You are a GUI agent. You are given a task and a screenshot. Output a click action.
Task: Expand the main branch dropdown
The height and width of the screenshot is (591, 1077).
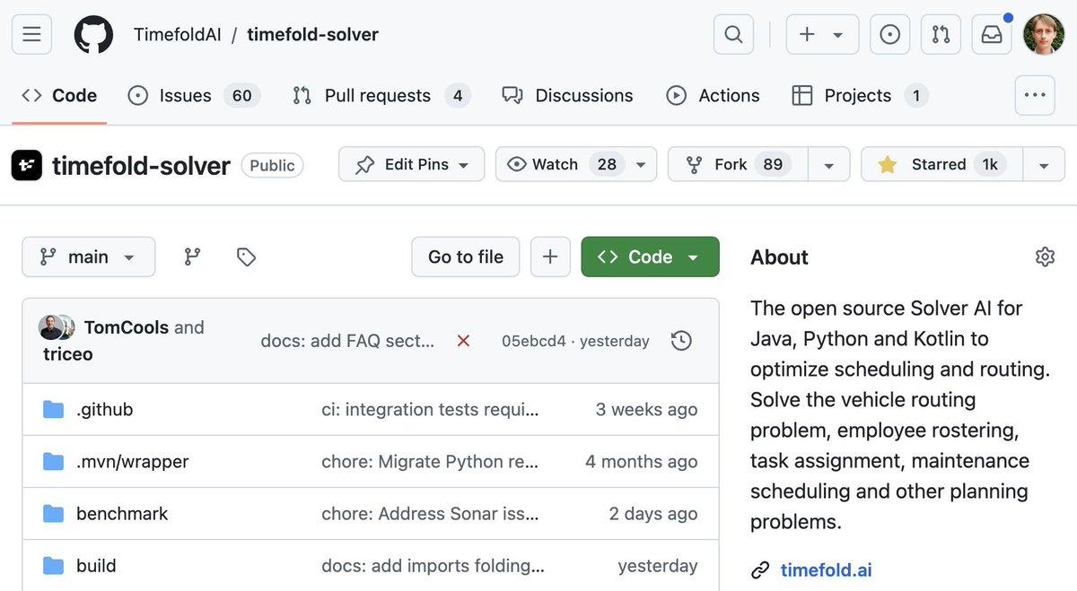pos(89,256)
